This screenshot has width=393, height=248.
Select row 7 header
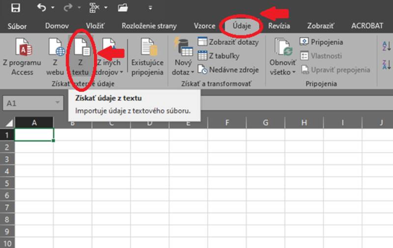[7, 207]
